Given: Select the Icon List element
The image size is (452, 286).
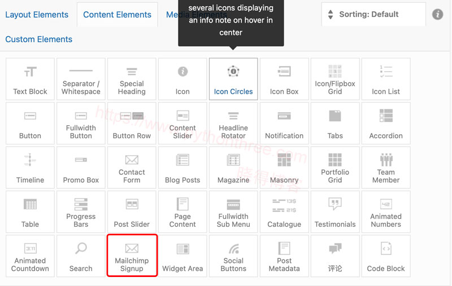Looking at the screenshot, I should [x=386, y=79].
